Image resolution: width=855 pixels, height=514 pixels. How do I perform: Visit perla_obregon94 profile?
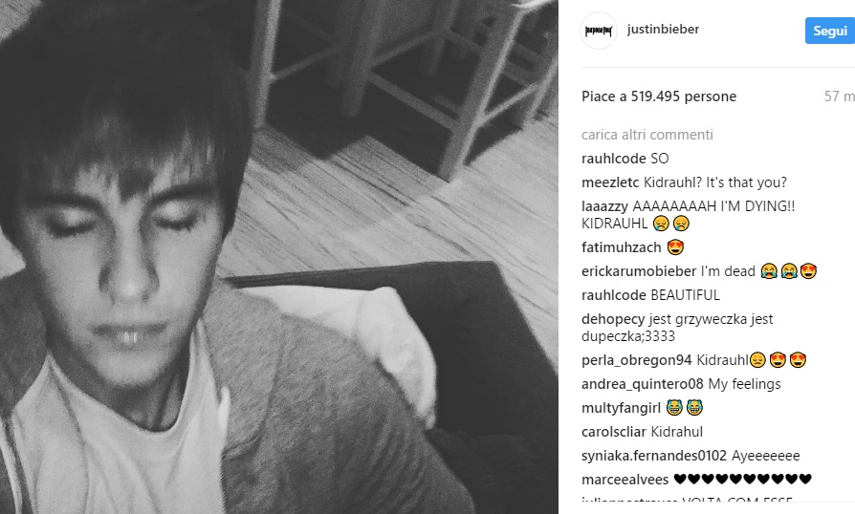coord(636,360)
